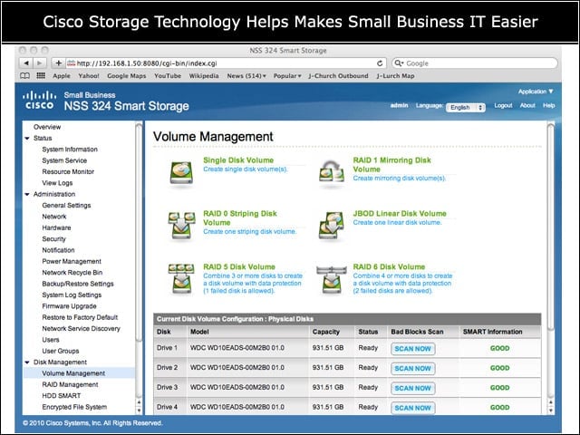This screenshot has height=435, width=580.
Task: Scan Drive 2 with SCAN NOW
Action: tap(412, 369)
